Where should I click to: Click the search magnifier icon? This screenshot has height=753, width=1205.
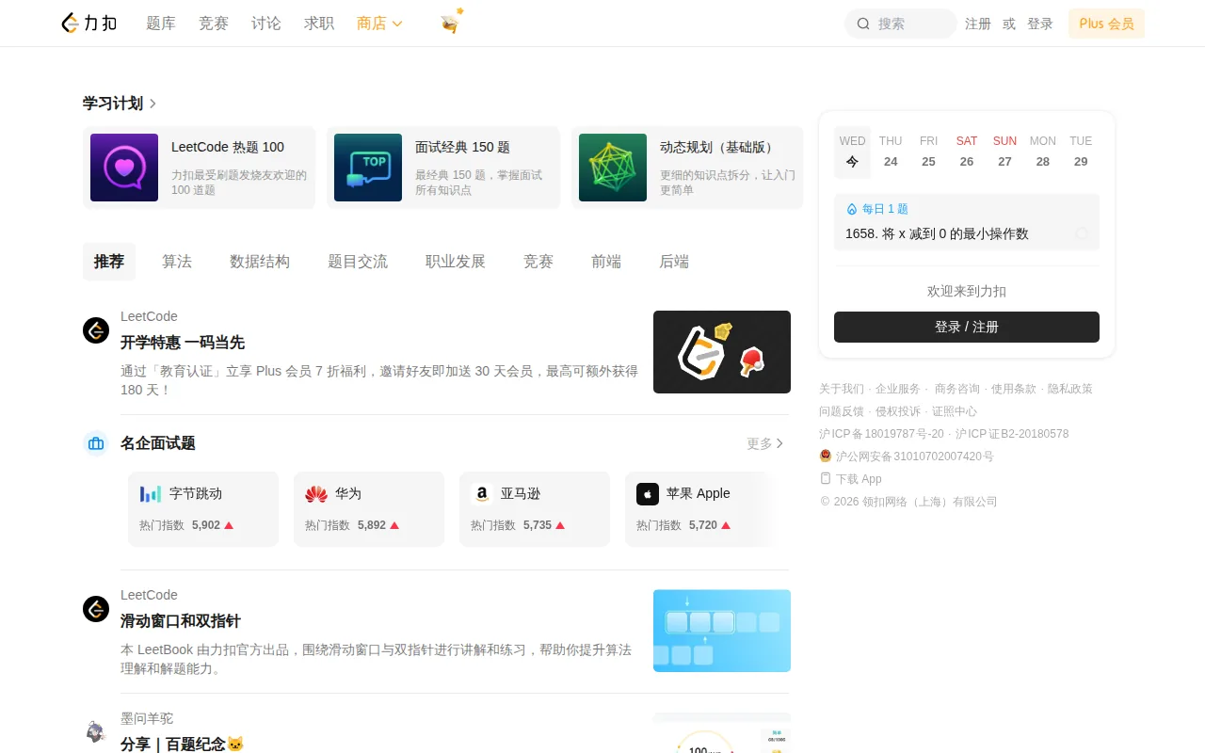(x=863, y=24)
